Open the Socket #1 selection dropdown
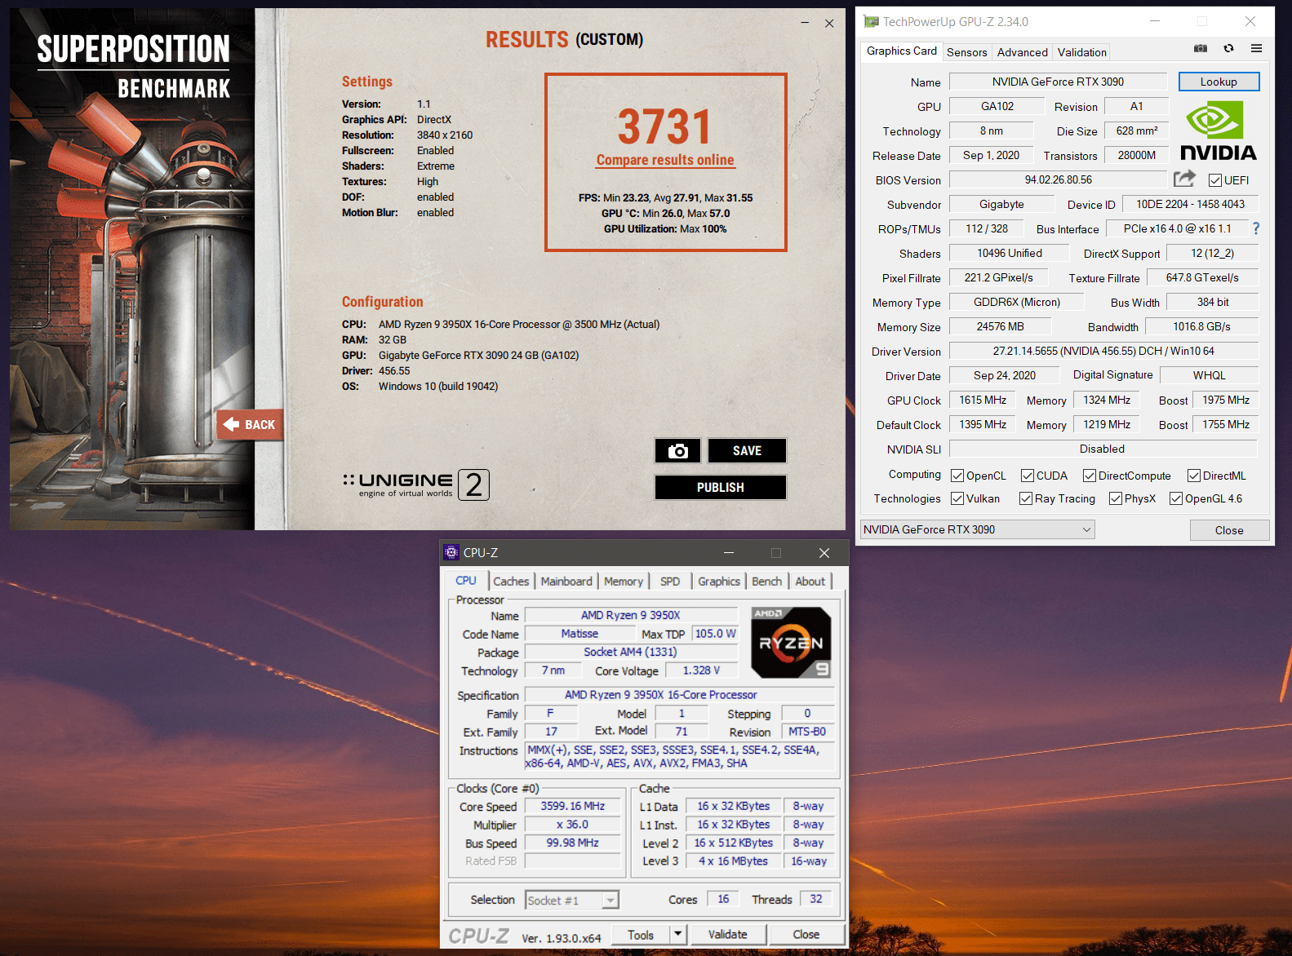Viewport: 1292px width, 956px height. [572, 900]
